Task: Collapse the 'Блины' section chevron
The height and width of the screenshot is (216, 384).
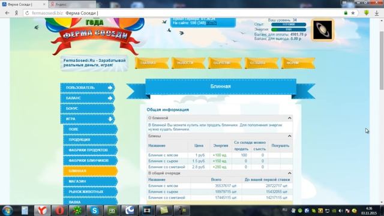Action: tap(289, 136)
